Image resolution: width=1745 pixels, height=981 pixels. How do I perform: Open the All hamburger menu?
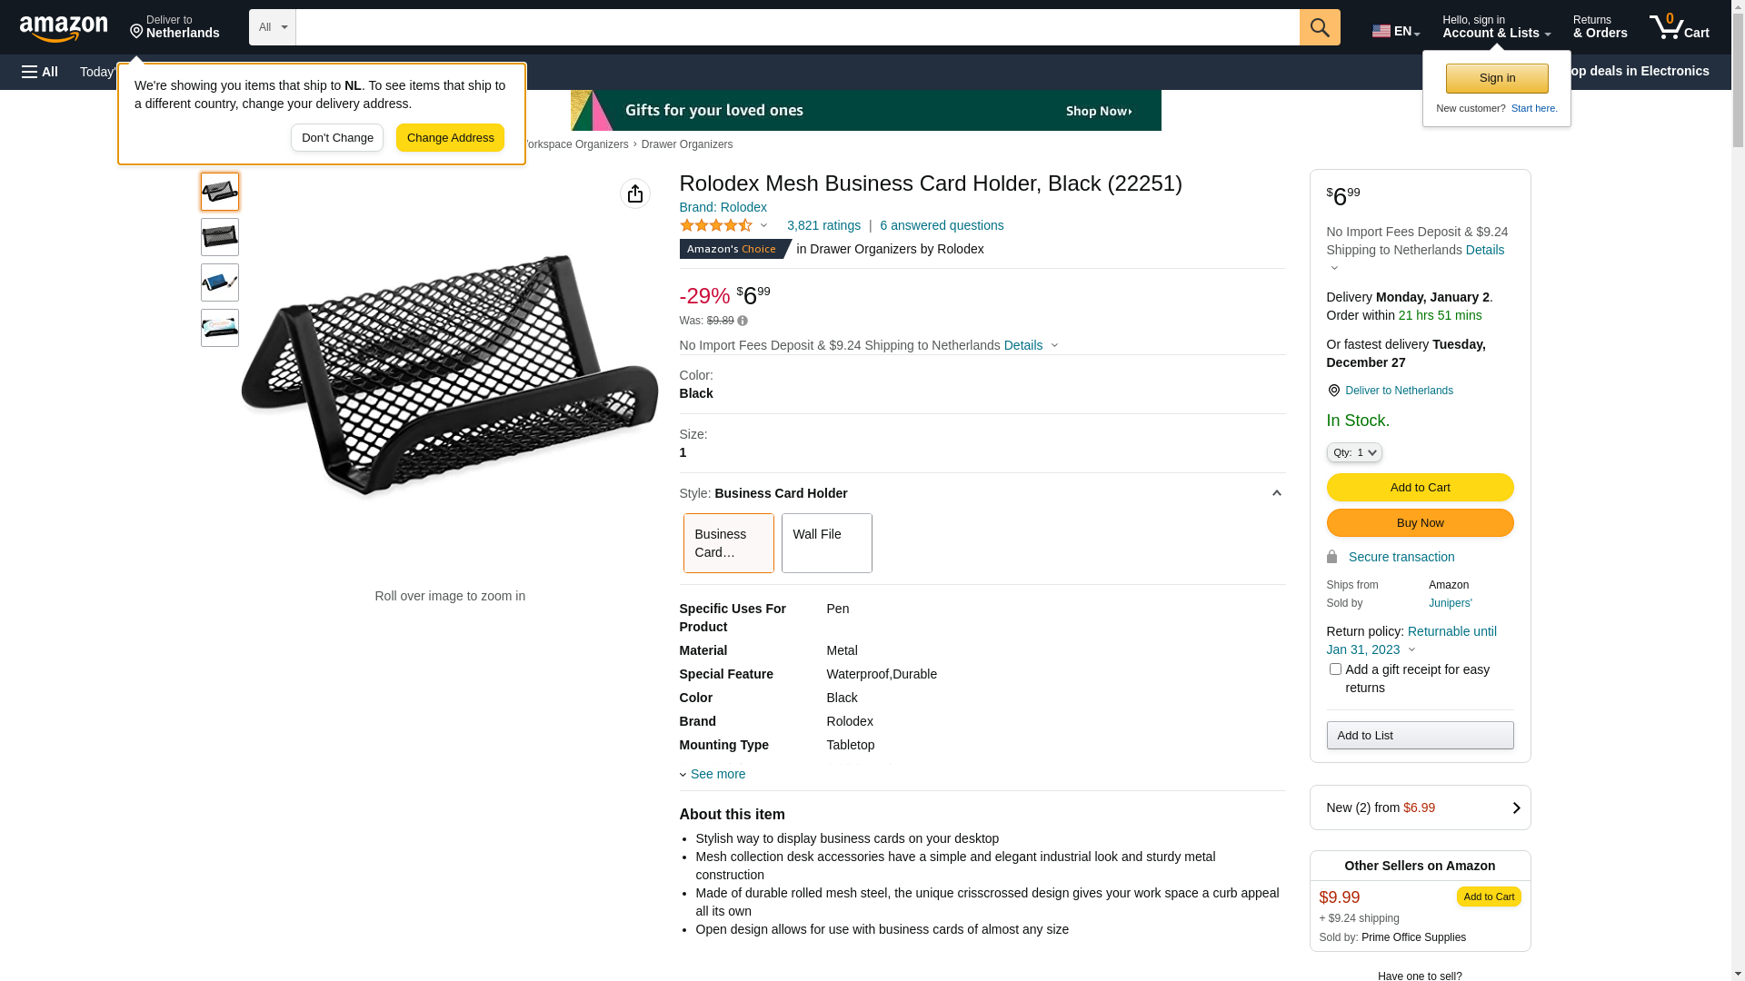pos(40,72)
